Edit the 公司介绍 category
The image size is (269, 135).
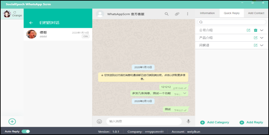(x=248, y=30)
